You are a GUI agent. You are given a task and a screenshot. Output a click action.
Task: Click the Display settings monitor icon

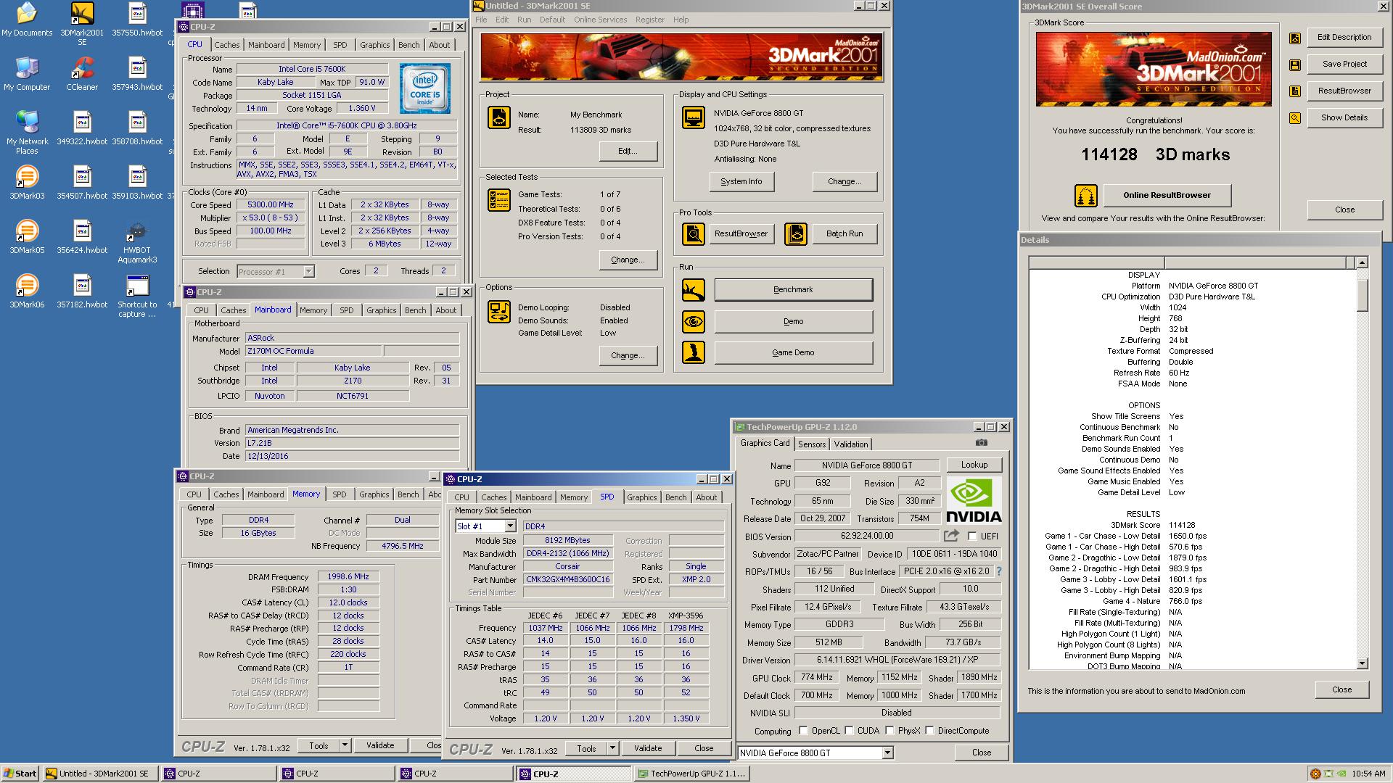coord(694,117)
